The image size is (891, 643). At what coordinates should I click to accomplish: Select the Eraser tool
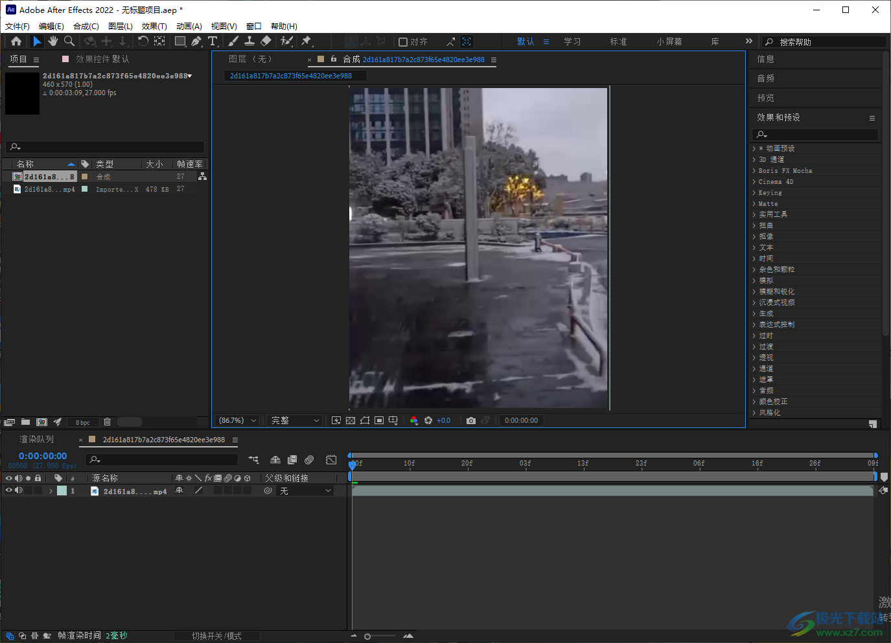pyautogui.click(x=266, y=41)
